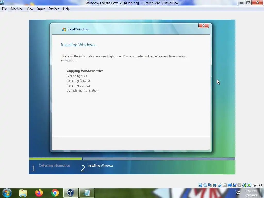
Task: Close the VirtualBox VM window
Action: [258, 3]
